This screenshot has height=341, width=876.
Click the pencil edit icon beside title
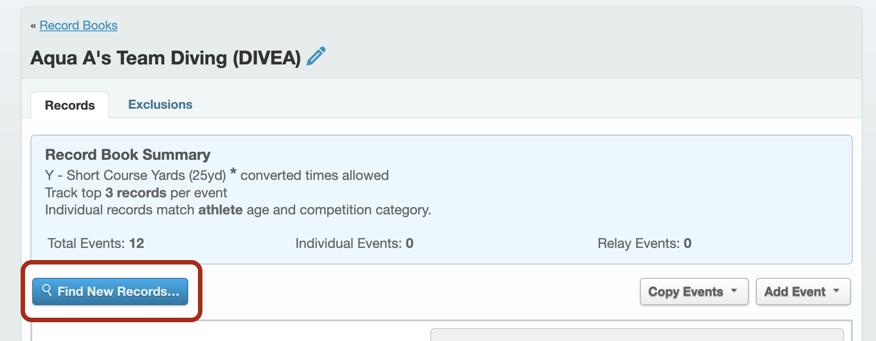(316, 57)
